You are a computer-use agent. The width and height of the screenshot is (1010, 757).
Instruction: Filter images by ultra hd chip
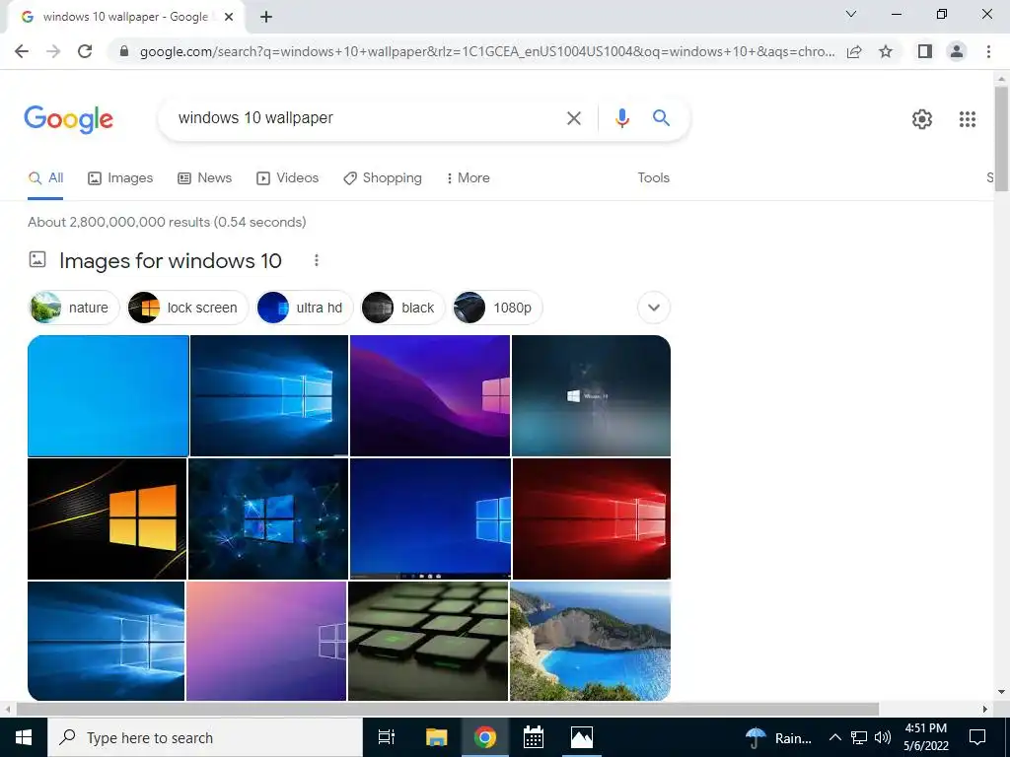coord(305,308)
